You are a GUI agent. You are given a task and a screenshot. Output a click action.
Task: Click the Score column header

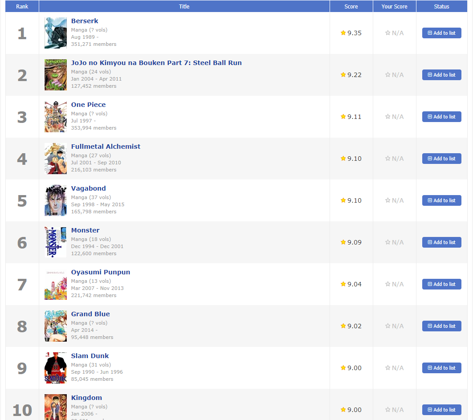click(x=351, y=6)
